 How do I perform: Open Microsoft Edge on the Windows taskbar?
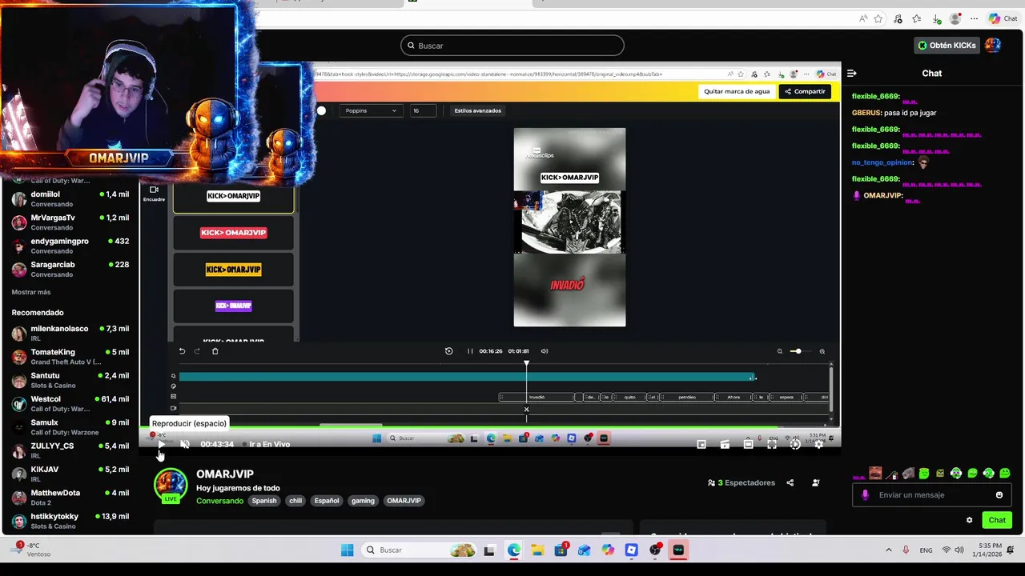[x=513, y=550]
